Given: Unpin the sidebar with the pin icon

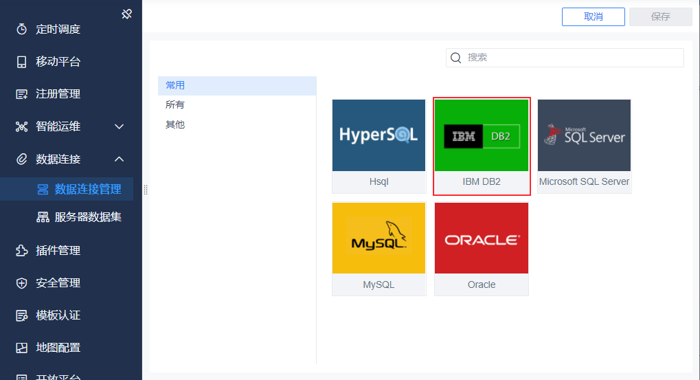Looking at the screenshot, I should [x=127, y=14].
